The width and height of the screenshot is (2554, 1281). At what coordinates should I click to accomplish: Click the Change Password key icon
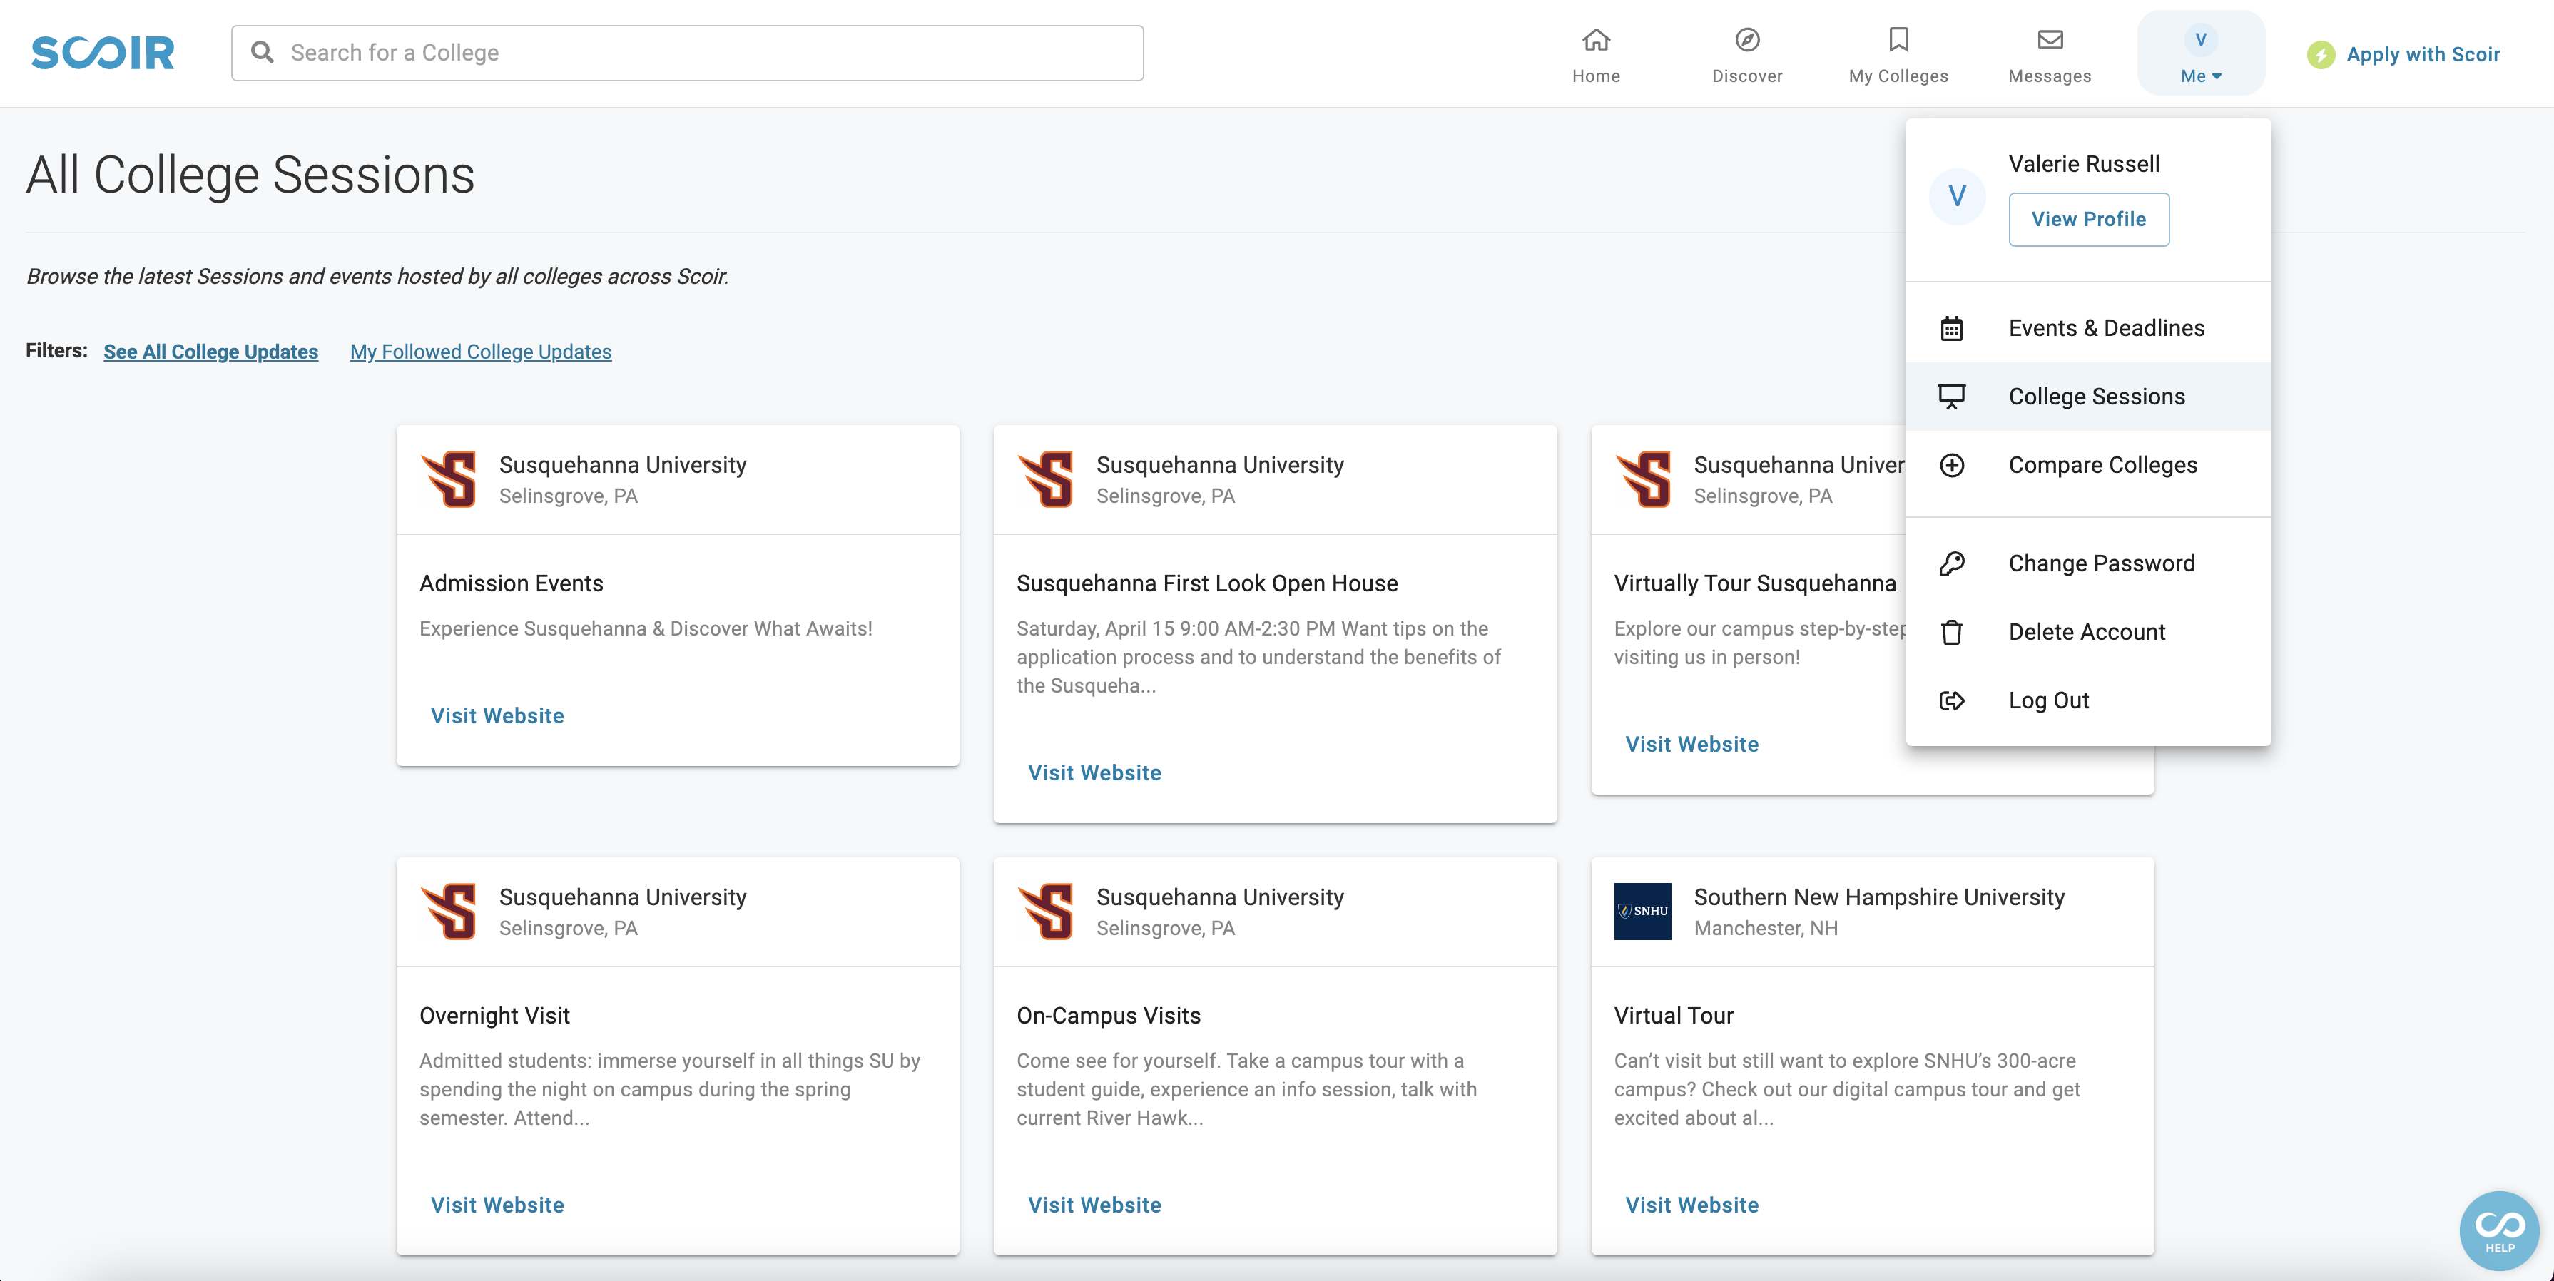pos(1951,563)
